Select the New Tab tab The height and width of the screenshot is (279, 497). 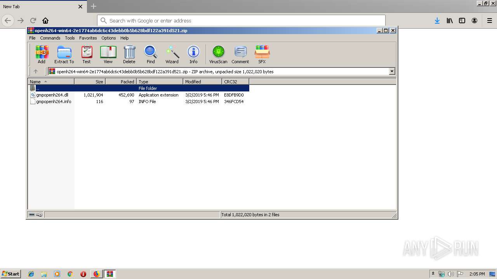pos(43,7)
